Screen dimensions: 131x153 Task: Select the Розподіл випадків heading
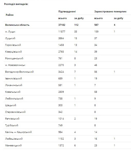pyautogui.click(x=16, y=4)
